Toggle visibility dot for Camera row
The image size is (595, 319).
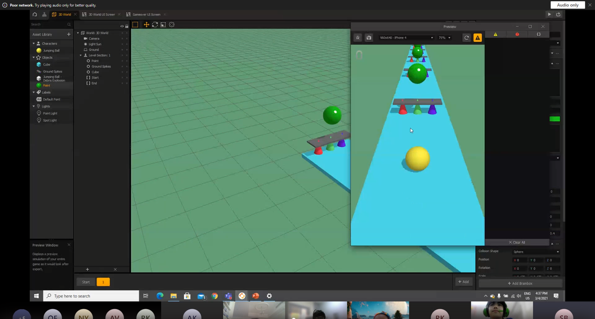pos(122,39)
